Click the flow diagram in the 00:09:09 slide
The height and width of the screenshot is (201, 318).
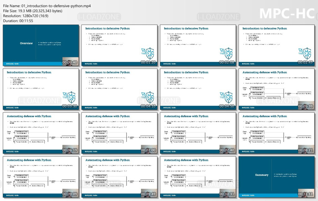(41, 181)
